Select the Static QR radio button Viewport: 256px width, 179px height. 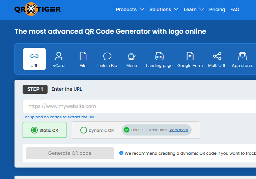[x=34, y=130]
